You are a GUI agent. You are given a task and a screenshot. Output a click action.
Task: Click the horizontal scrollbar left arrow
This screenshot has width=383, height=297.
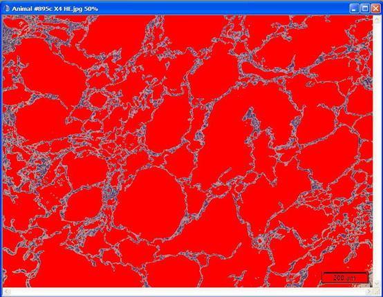point(7,291)
